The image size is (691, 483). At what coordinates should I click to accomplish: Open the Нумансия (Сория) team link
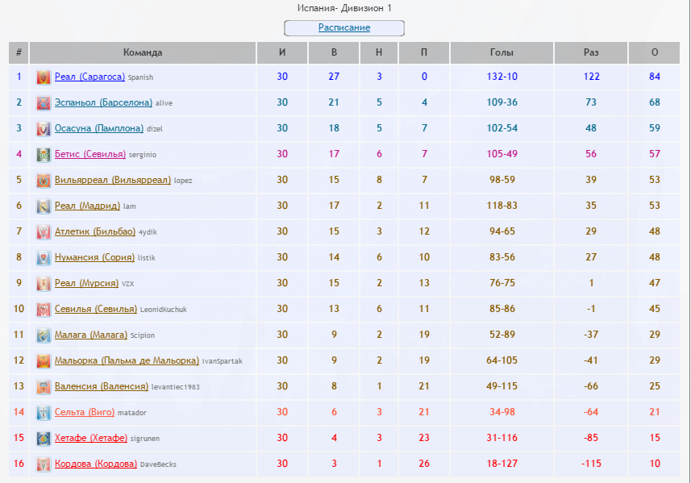point(95,257)
